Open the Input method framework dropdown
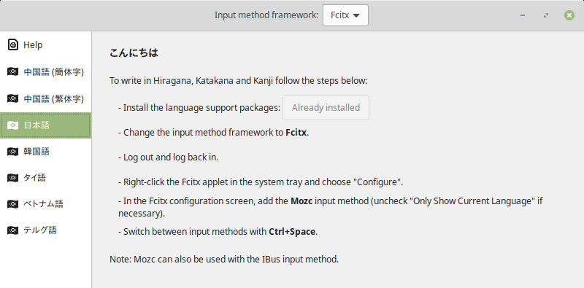 tap(345, 15)
